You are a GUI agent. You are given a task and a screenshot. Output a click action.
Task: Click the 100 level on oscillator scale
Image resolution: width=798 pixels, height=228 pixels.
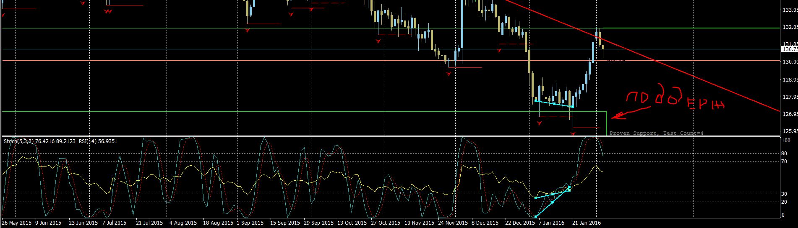click(787, 141)
